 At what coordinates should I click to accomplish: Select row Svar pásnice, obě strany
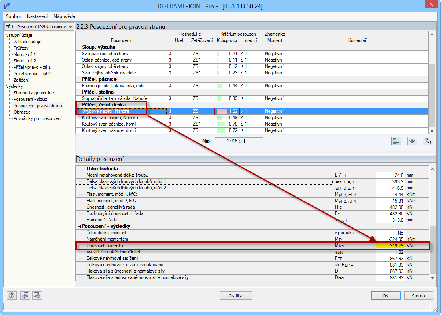(x=252, y=54)
